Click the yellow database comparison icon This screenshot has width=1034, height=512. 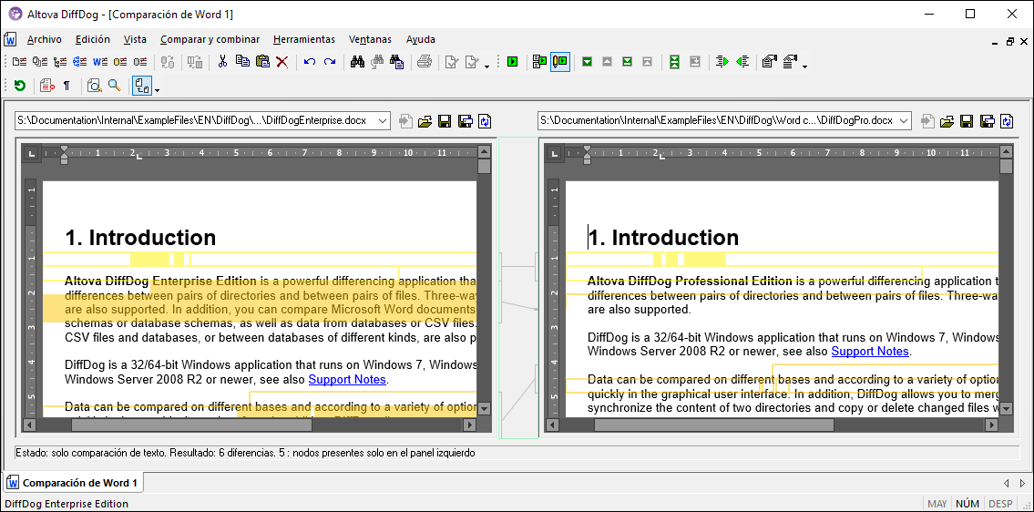[x=120, y=62]
